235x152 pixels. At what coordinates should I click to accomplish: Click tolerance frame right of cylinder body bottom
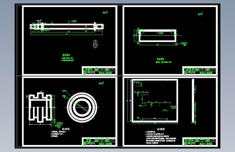(x=184, y=43)
